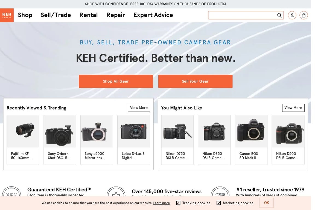Image resolution: width=315 pixels, height=210 pixels.
Task: Uncheck the Tracking cookies checkbox
Action: 178,203
